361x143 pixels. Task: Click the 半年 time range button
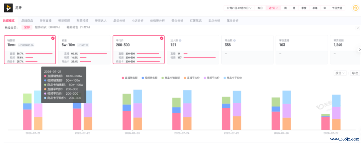pyautogui.click(x=315, y=8)
